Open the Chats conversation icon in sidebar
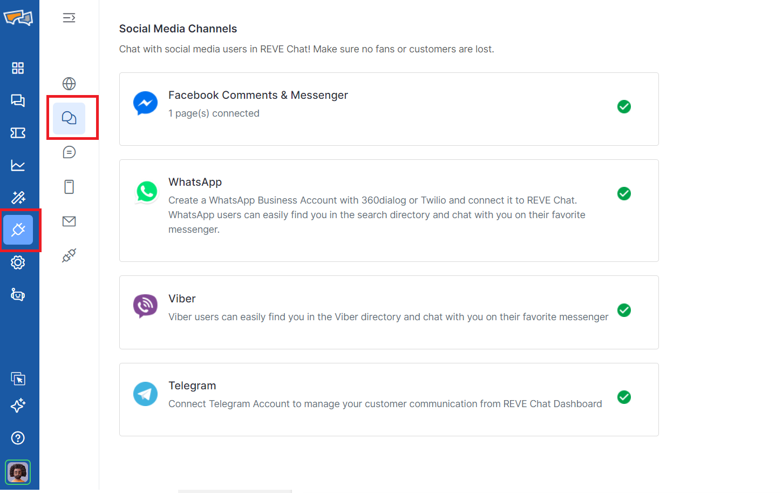The image size is (782, 493). [18, 100]
